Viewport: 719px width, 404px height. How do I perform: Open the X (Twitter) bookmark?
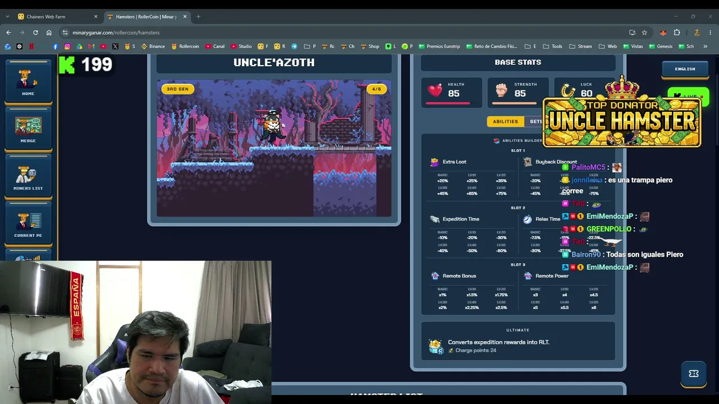tap(115, 47)
